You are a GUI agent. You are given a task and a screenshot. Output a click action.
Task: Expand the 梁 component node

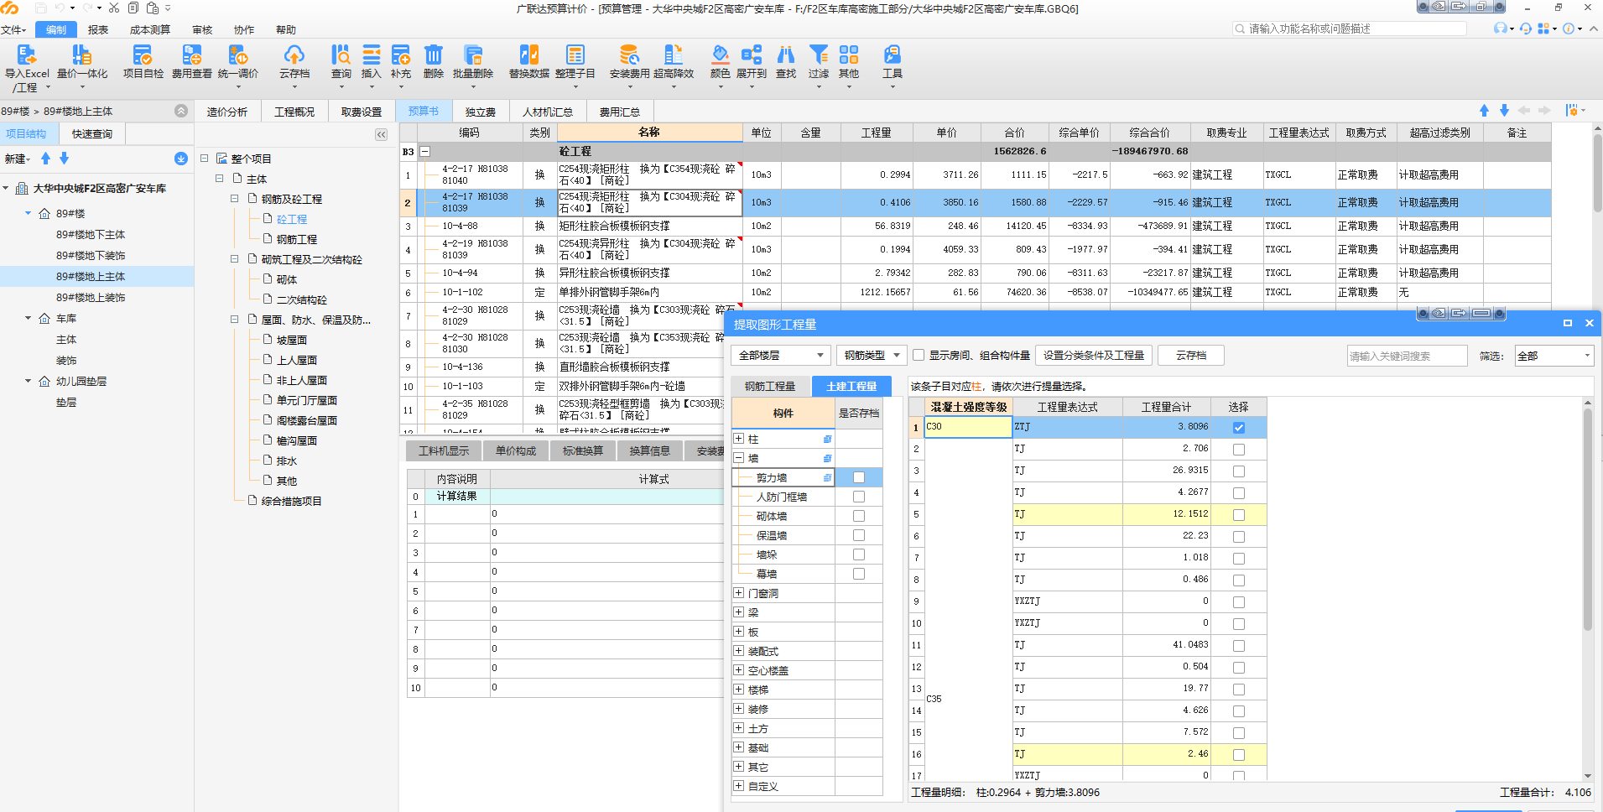[x=738, y=612]
